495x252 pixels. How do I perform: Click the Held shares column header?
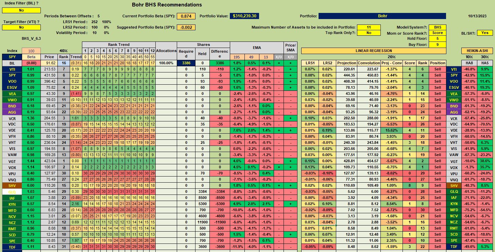[x=203, y=54]
